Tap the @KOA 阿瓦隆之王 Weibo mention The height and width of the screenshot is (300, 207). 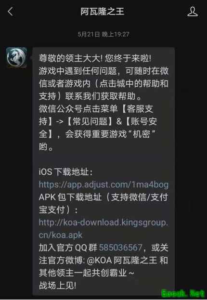point(122,261)
